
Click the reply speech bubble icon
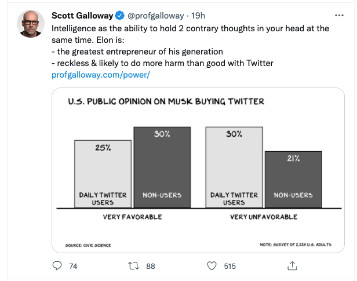pyautogui.click(x=57, y=265)
